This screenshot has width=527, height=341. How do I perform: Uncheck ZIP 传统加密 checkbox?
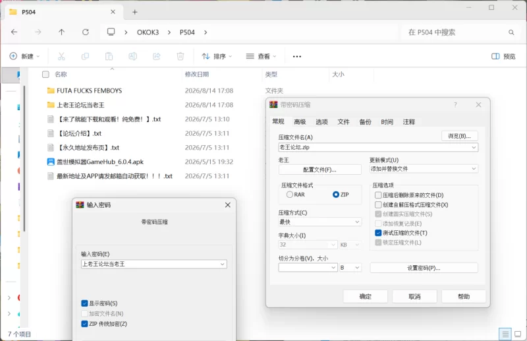[84, 324]
